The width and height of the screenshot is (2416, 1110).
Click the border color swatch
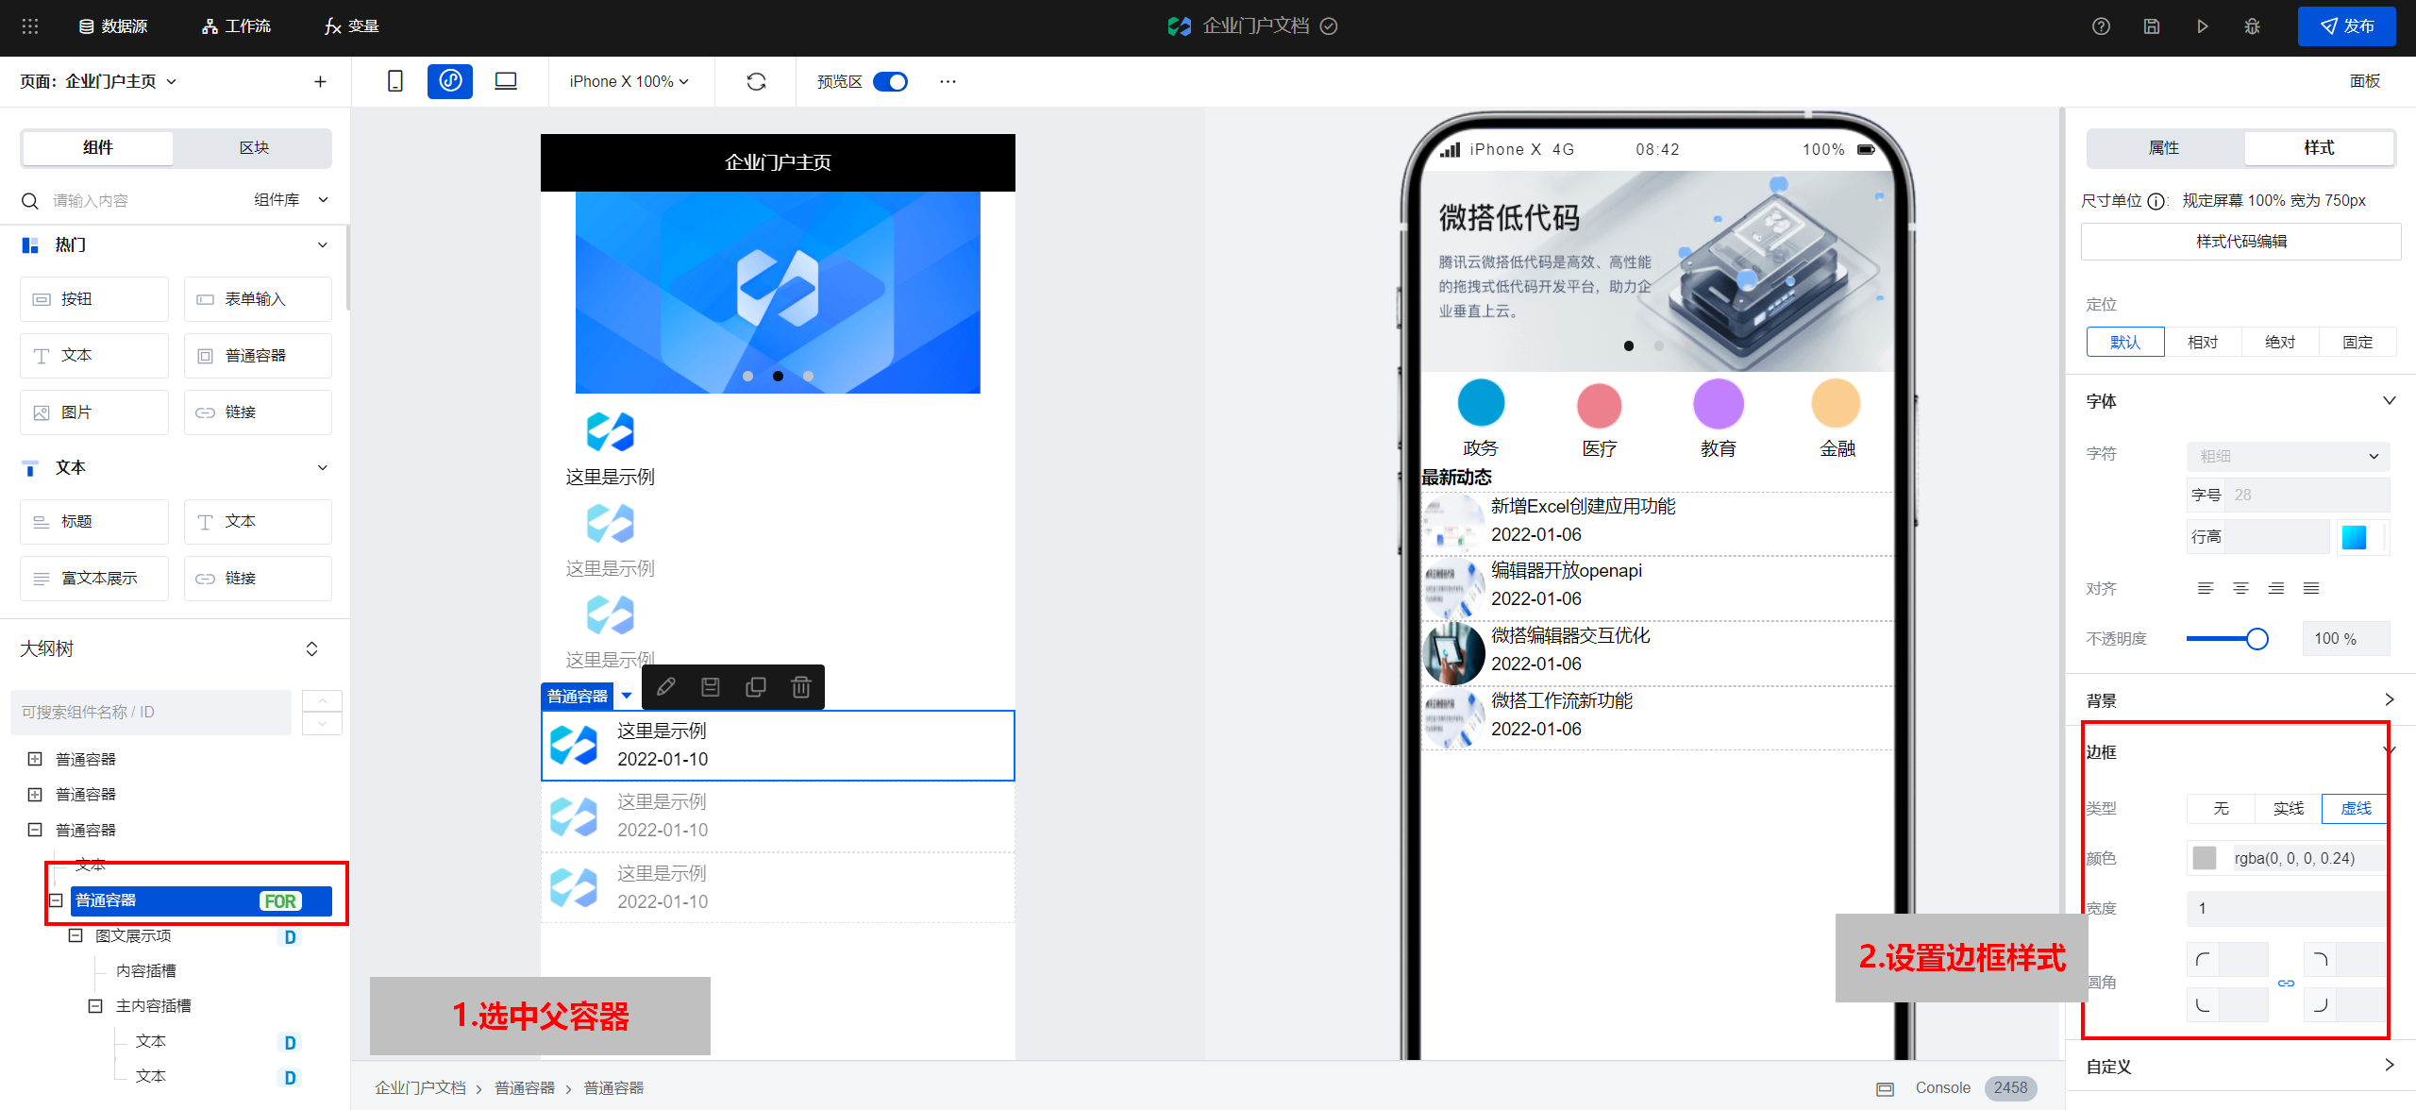tap(2205, 858)
